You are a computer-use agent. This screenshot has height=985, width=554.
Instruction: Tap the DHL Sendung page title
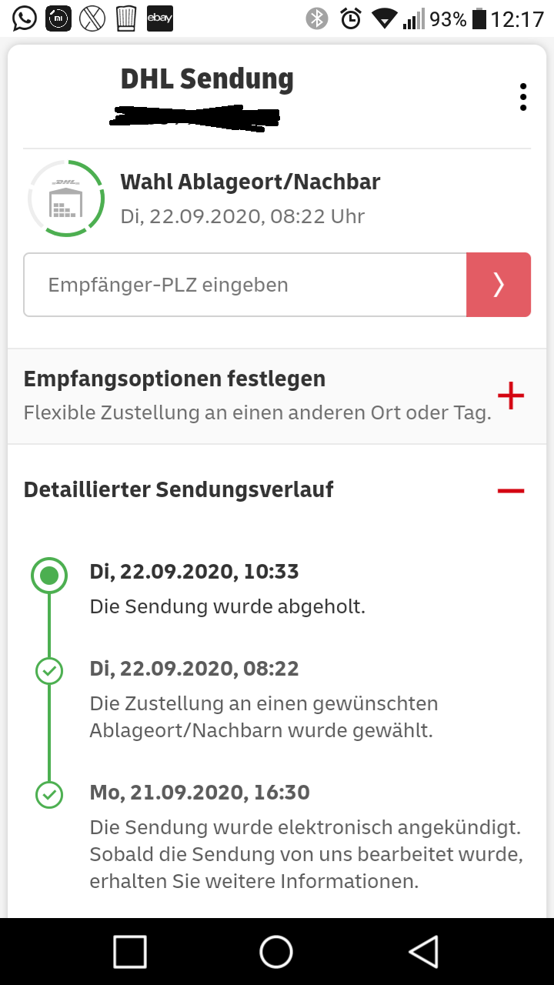tap(207, 79)
